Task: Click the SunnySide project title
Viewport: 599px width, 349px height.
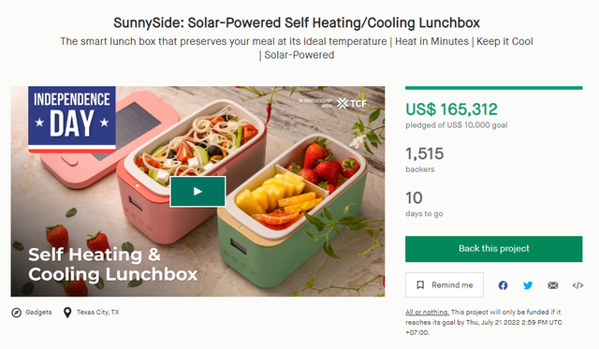Action: tap(297, 22)
